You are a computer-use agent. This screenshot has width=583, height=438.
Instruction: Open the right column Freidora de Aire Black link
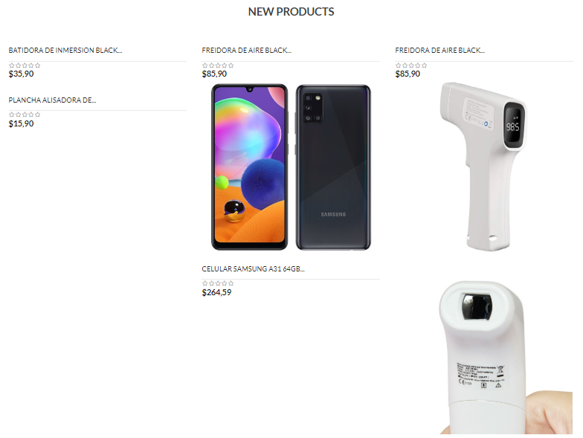[x=440, y=51]
